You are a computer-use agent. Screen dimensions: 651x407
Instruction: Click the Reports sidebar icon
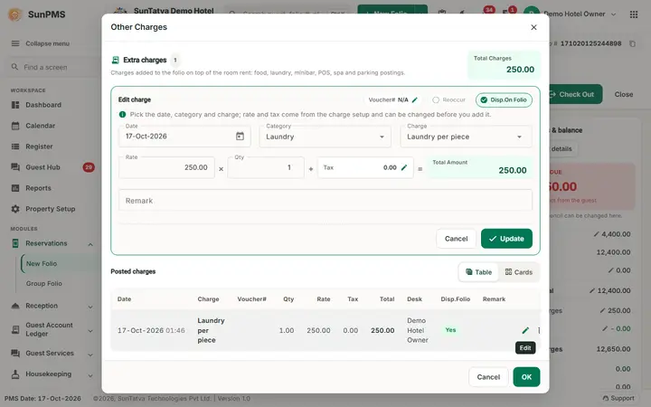coord(15,188)
